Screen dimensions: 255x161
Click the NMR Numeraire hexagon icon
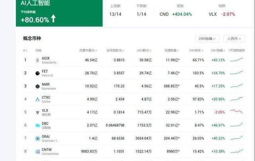pos(37,86)
